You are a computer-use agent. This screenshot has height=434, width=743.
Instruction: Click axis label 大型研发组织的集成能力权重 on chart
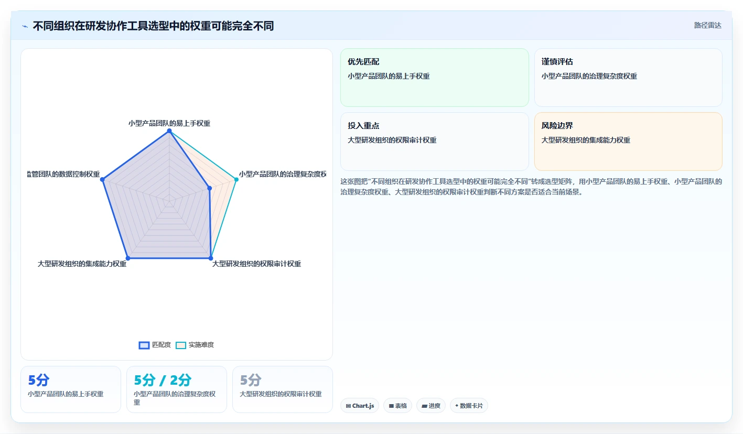coord(82,264)
